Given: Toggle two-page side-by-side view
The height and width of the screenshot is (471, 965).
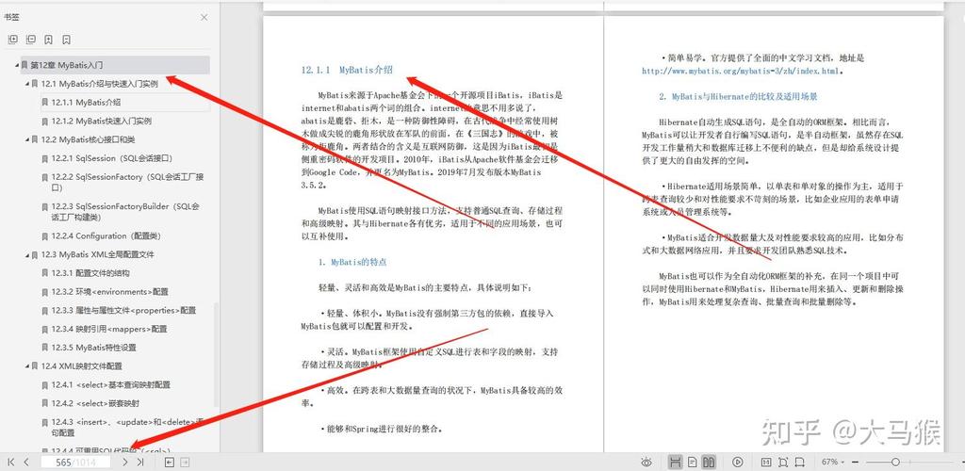Looking at the screenshot, I should (709, 462).
